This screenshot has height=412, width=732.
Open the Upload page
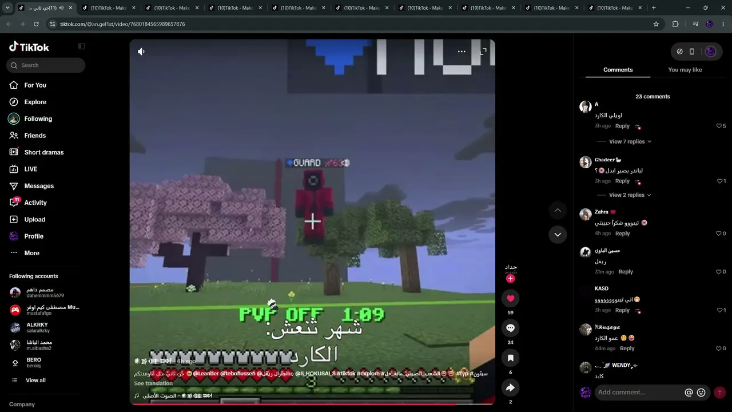pos(34,220)
